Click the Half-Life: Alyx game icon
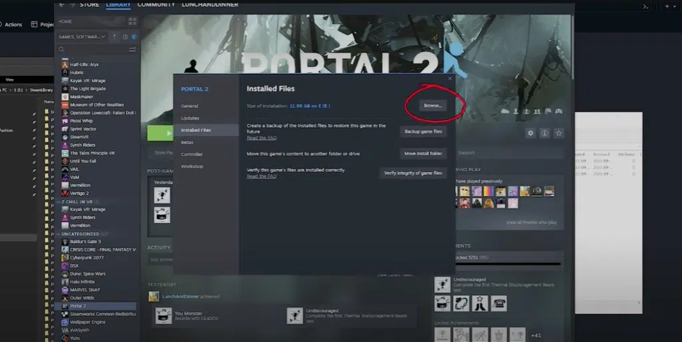The image size is (682, 342). pyautogui.click(x=65, y=65)
